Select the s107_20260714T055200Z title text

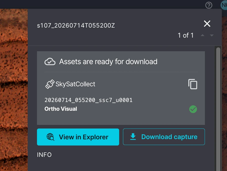point(76,25)
